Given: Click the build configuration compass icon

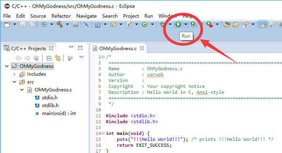Looking at the screenshot, I should [44, 24].
